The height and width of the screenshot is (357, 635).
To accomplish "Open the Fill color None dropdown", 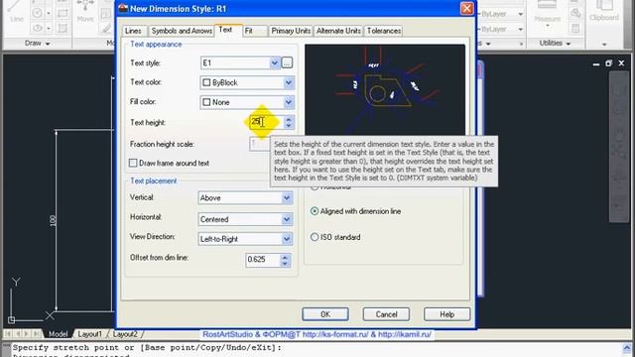I will coord(289,102).
